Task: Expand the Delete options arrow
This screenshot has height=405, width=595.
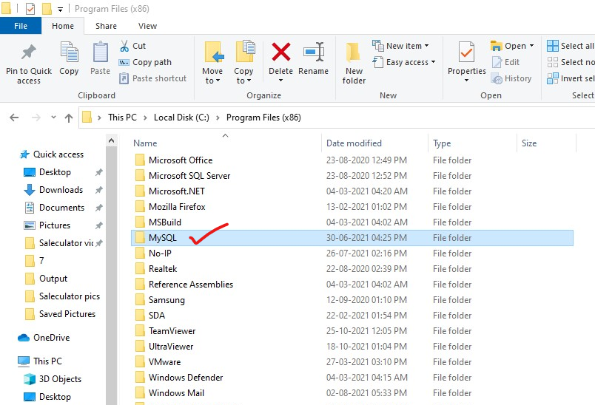Action: 280,81
